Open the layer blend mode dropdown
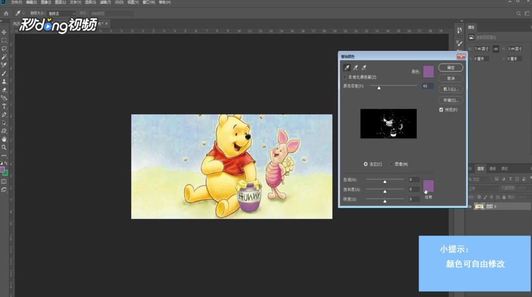532x297 pixels. pos(483,188)
